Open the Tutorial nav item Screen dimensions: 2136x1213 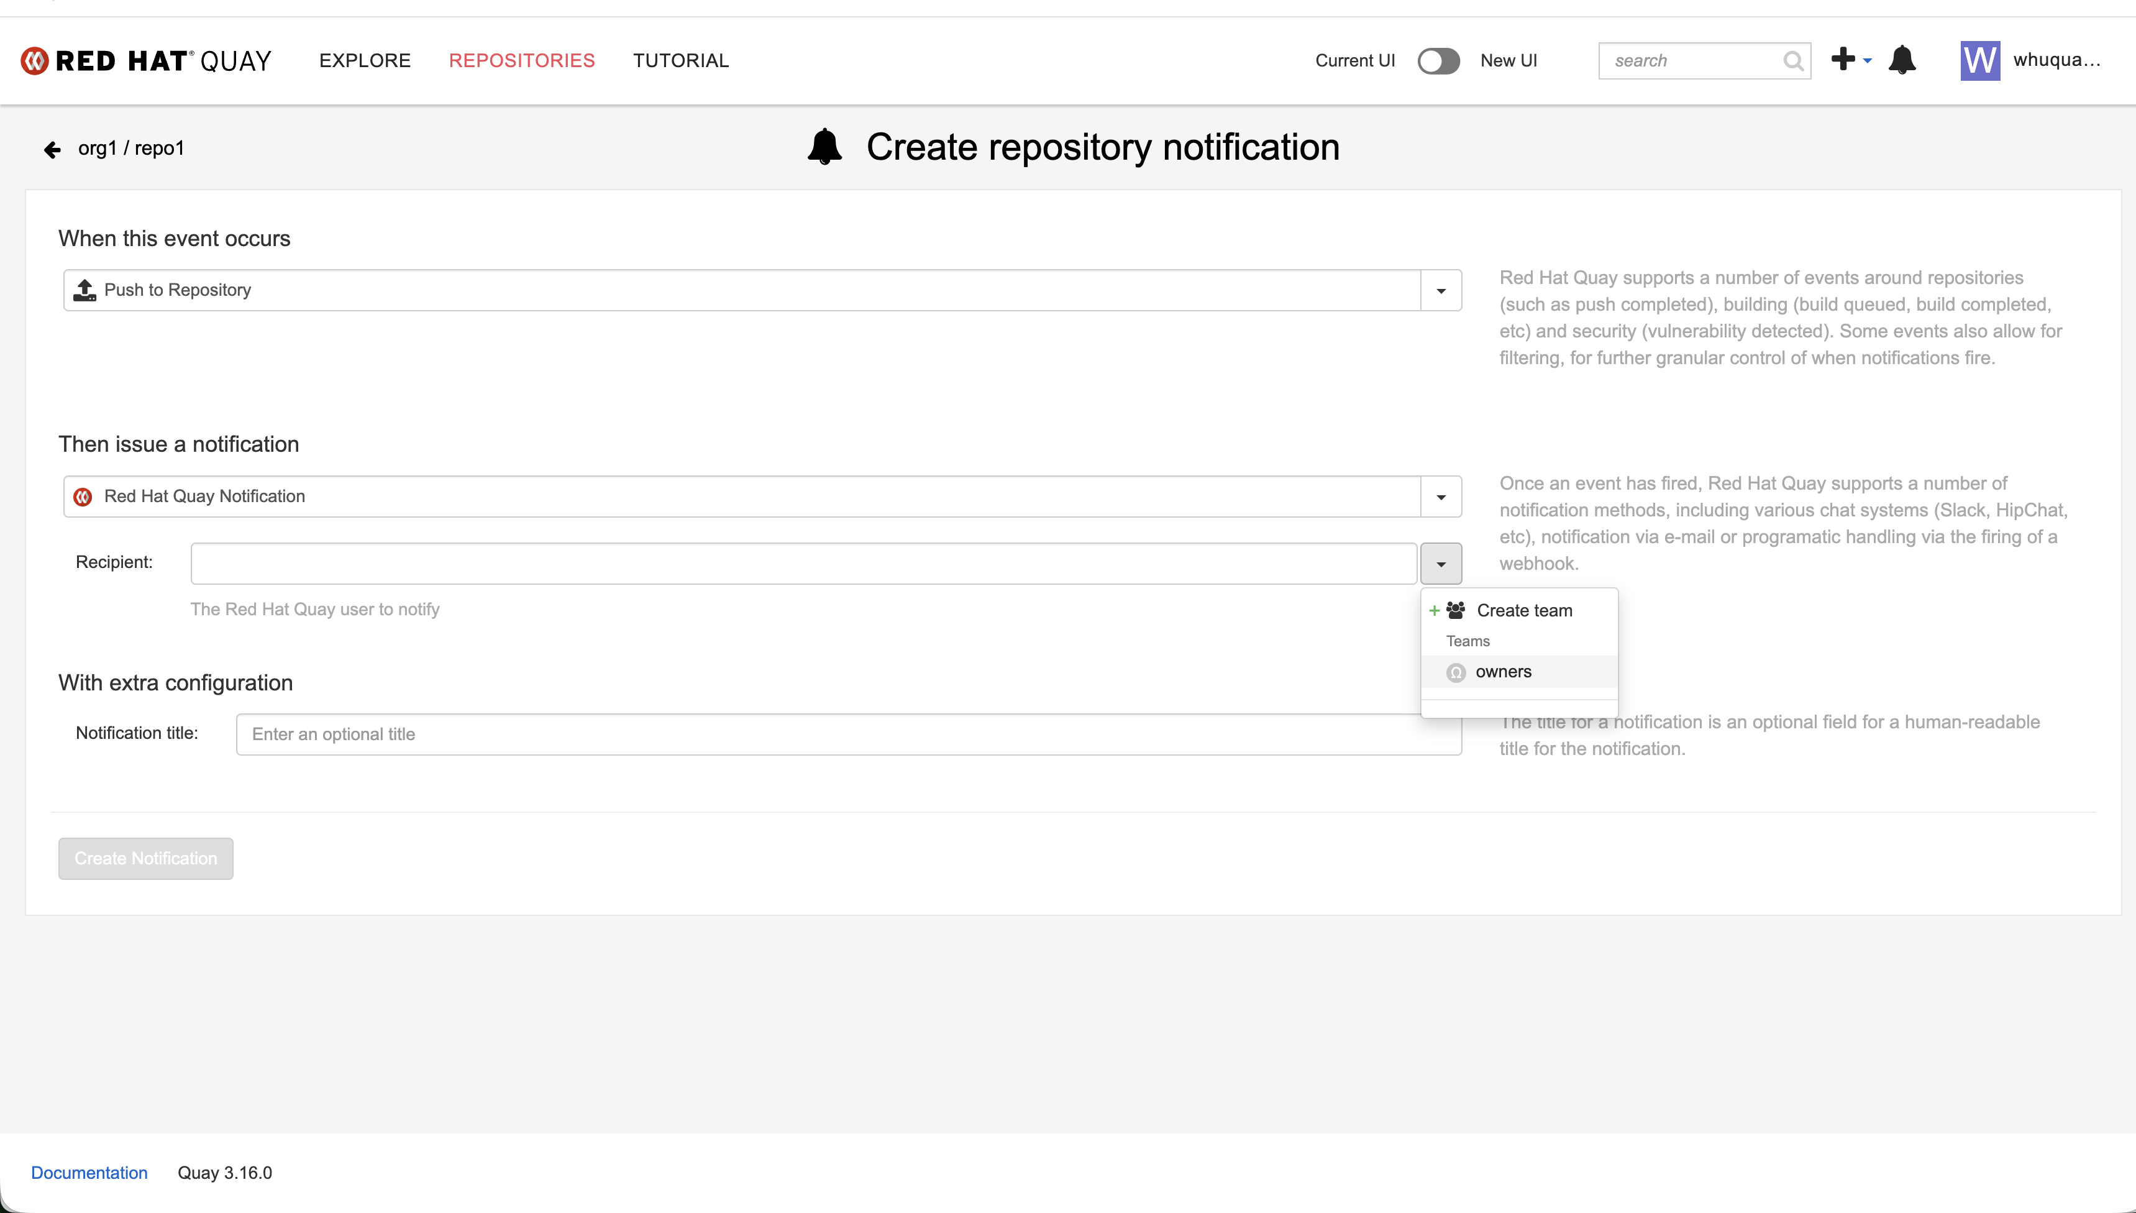680,61
